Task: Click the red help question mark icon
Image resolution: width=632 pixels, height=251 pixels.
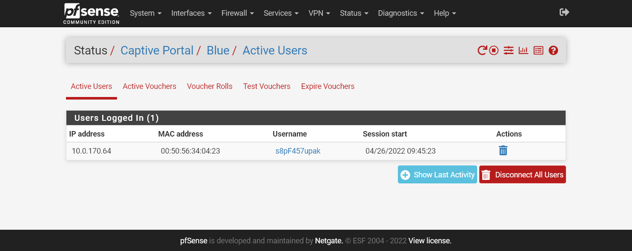Action: (553, 51)
